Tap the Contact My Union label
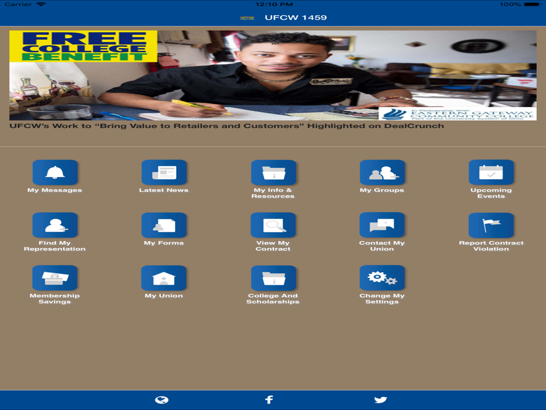The image size is (546, 410). tap(382, 246)
